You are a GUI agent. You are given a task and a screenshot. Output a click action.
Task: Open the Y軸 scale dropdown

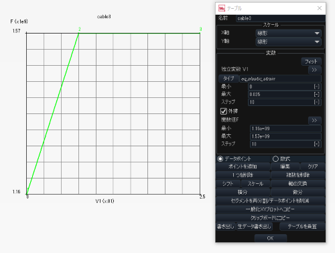click(288, 42)
